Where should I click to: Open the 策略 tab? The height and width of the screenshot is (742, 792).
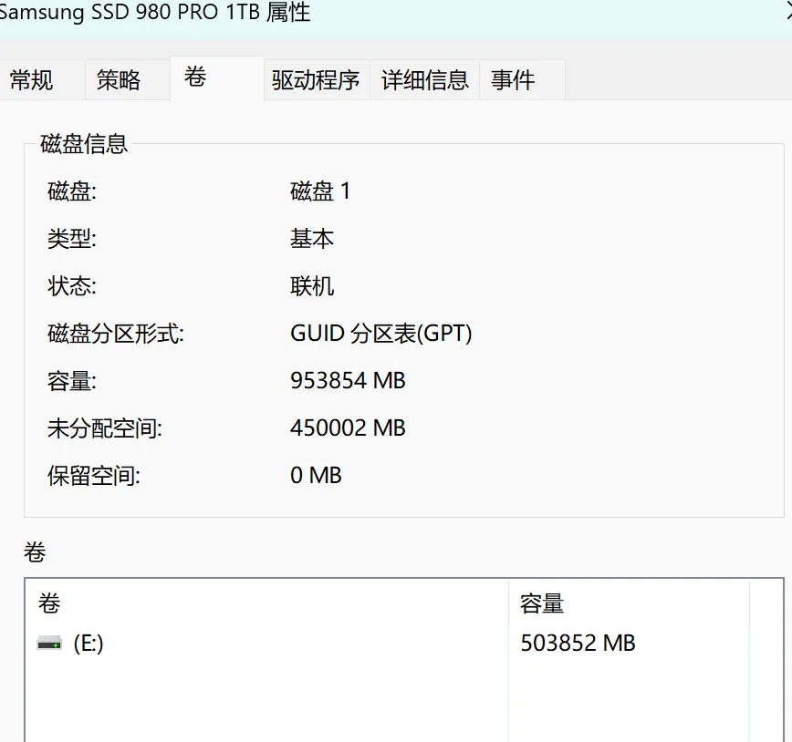[128, 79]
